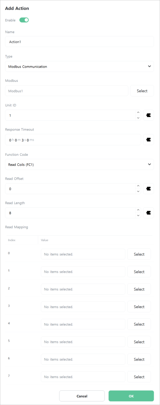Click the value field for mapping index 5

click(x=83, y=342)
